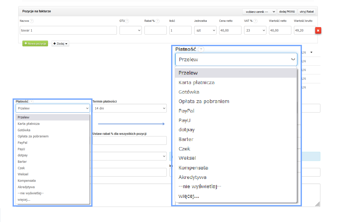Click help icon by the small unmagnified Płatność label
This screenshot has height=222, width=352.
click(31, 102)
